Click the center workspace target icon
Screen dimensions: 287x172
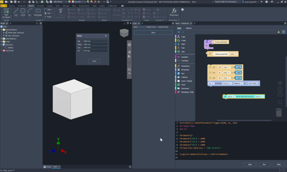coord(280,83)
